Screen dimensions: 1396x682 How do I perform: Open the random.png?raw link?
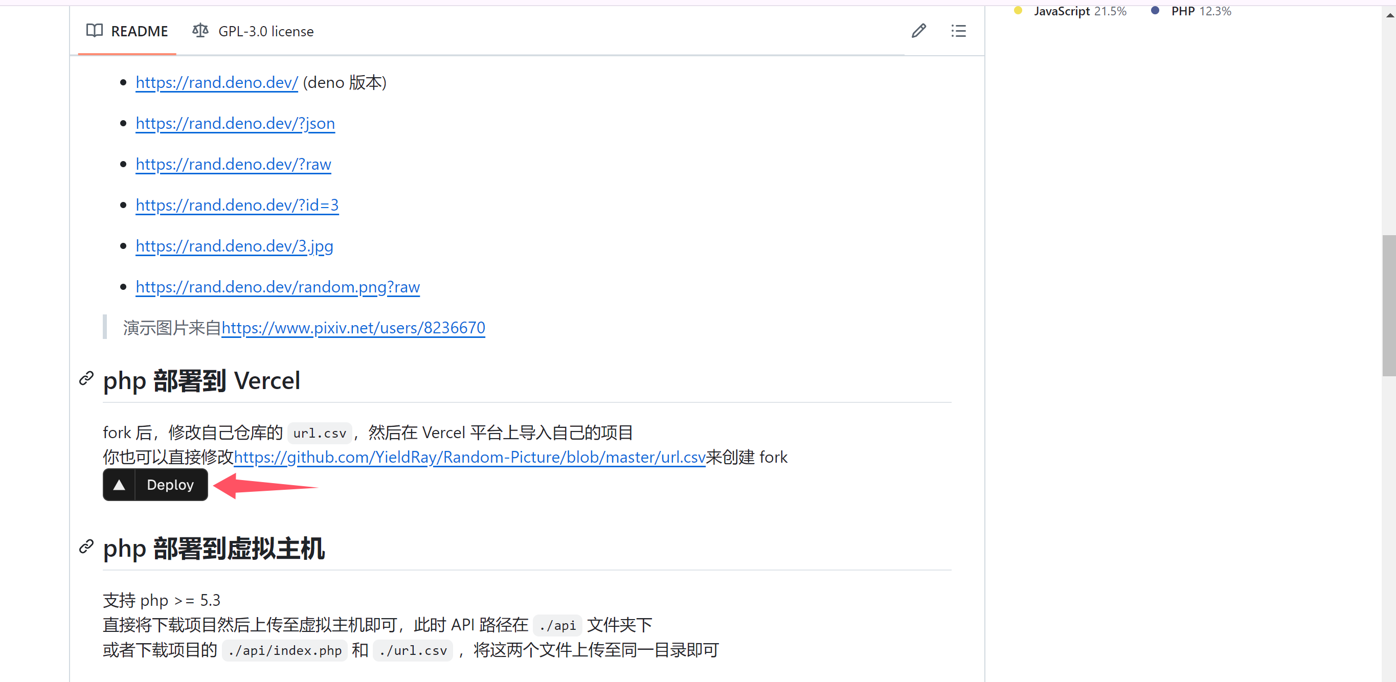pos(278,287)
